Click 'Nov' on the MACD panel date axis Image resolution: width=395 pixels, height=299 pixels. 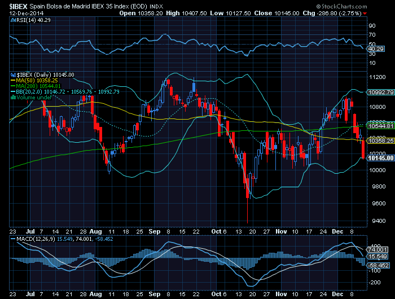point(281,294)
